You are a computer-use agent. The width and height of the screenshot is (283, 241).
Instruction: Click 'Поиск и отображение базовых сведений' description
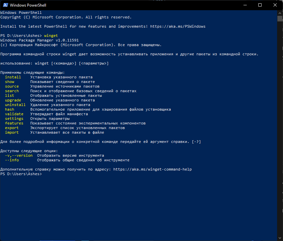pyautogui.click(x=83, y=91)
